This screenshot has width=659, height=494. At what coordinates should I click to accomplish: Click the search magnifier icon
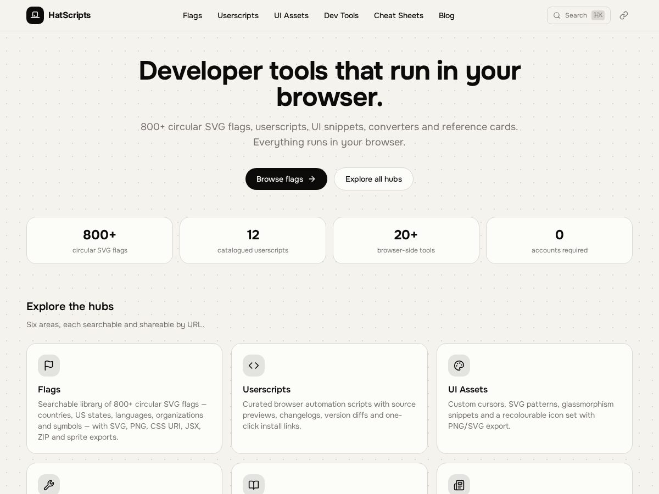tap(557, 15)
